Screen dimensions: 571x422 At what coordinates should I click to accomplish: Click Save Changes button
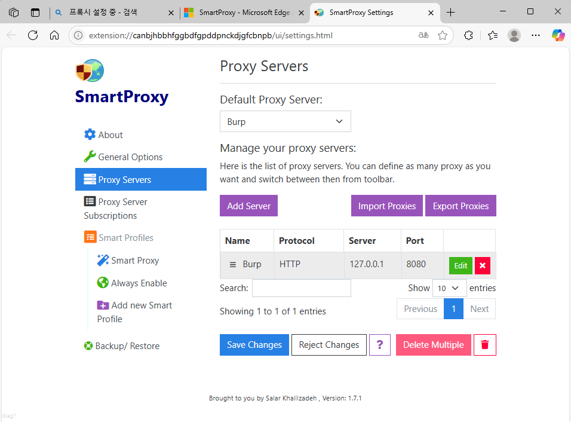(x=254, y=345)
